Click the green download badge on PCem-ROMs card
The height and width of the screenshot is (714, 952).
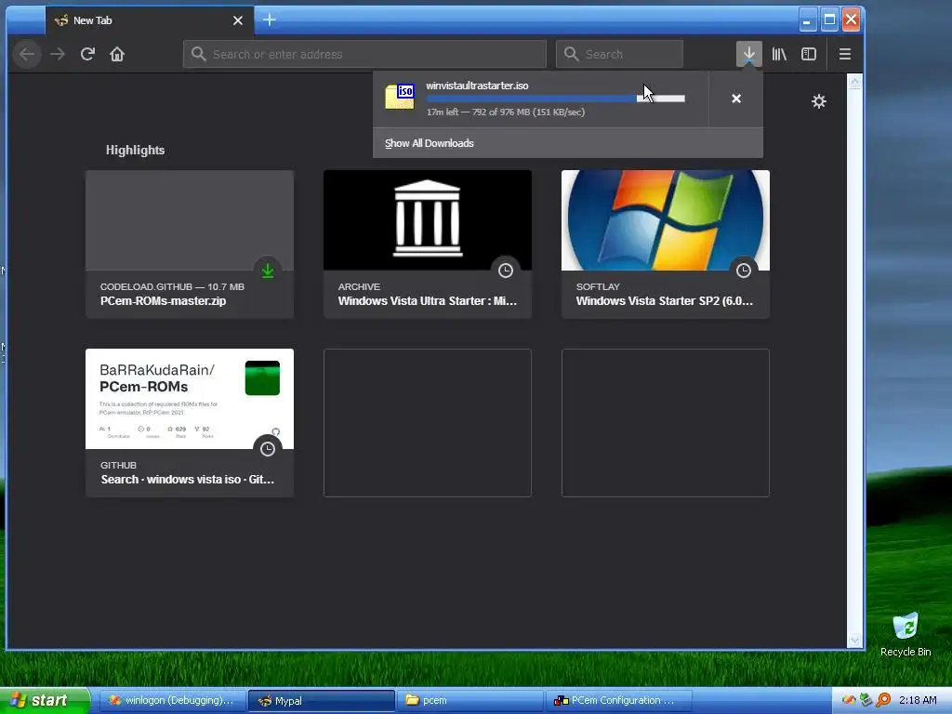[x=267, y=271]
